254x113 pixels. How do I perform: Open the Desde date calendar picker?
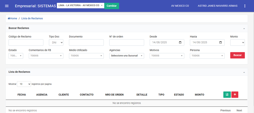tap(180, 43)
